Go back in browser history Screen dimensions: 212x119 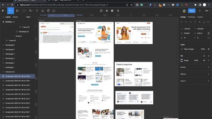coord(3,5)
